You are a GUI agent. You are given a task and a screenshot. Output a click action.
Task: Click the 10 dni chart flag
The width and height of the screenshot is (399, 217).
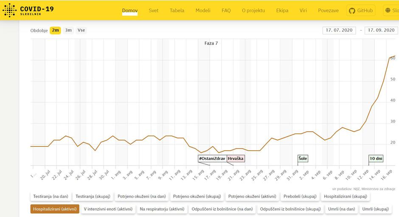[376, 158]
